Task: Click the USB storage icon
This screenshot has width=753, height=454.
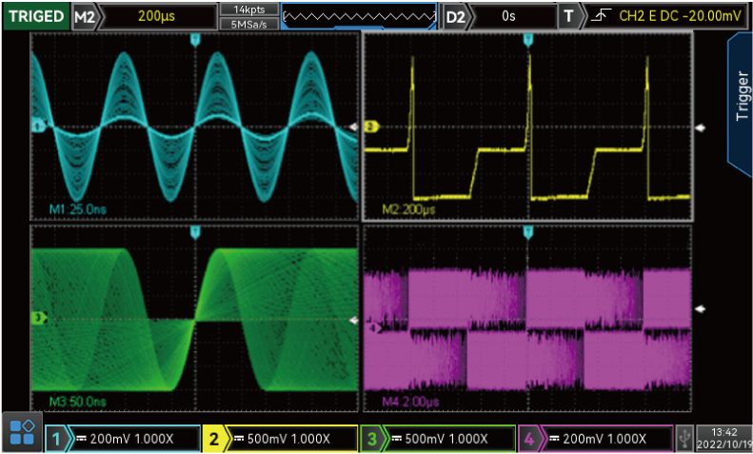Action: [684, 438]
